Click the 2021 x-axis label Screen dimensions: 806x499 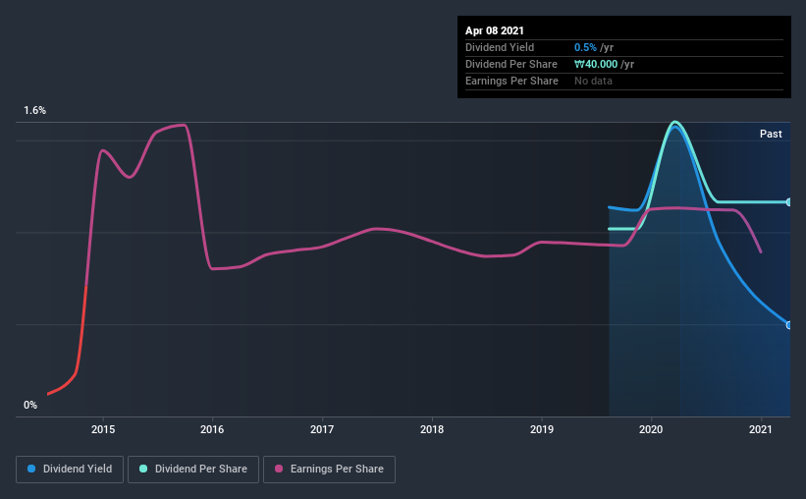[x=760, y=429]
